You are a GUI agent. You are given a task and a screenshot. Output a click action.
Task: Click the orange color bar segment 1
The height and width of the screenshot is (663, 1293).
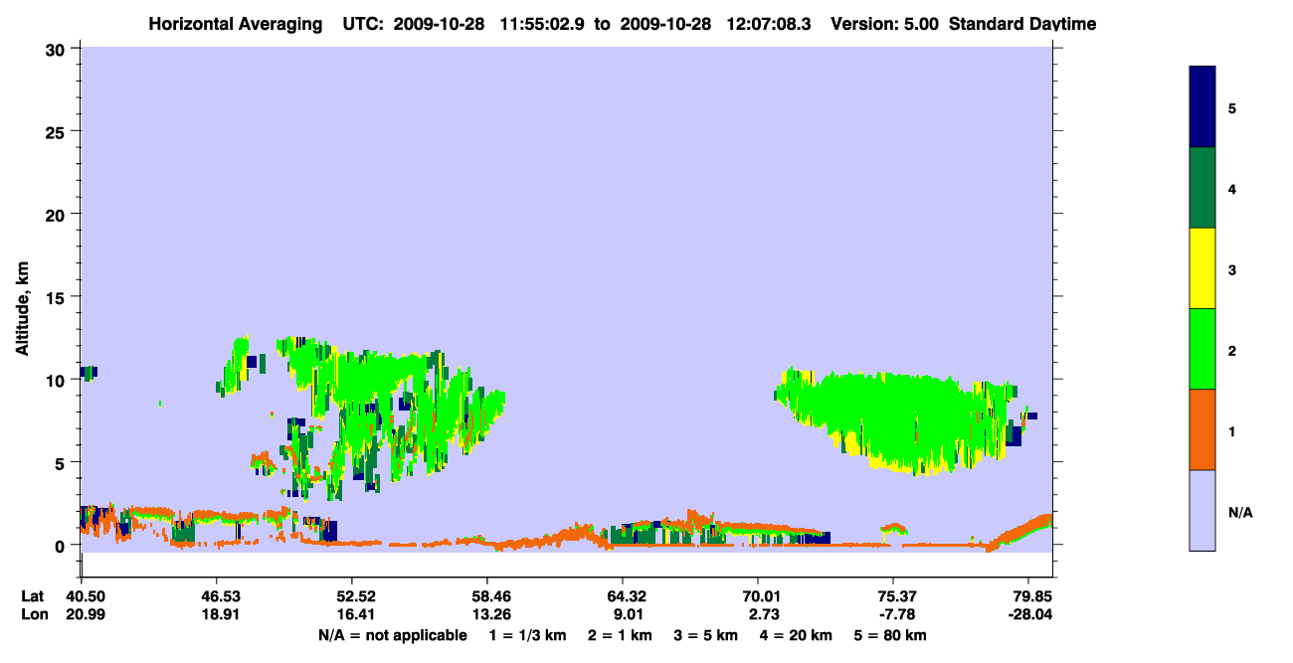click(1202, 429)
